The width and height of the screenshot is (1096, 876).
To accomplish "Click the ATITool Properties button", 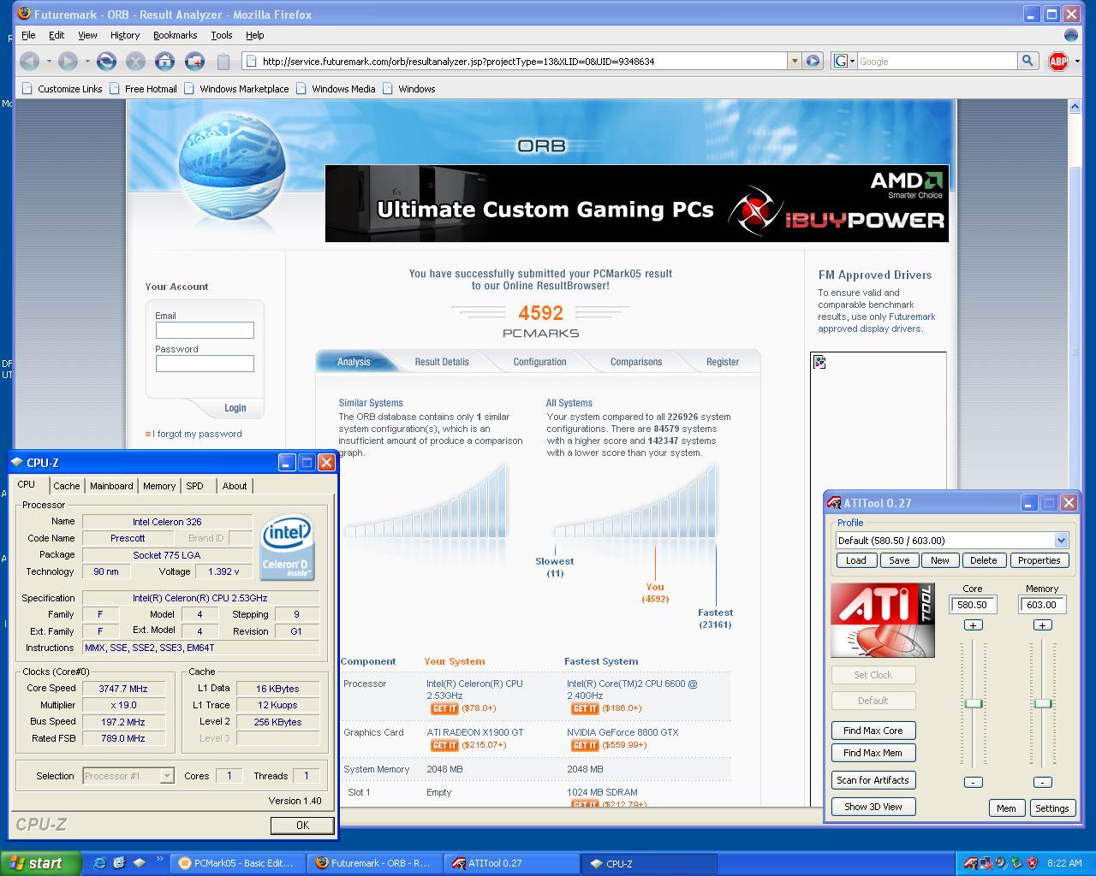I will (1039, 560).
